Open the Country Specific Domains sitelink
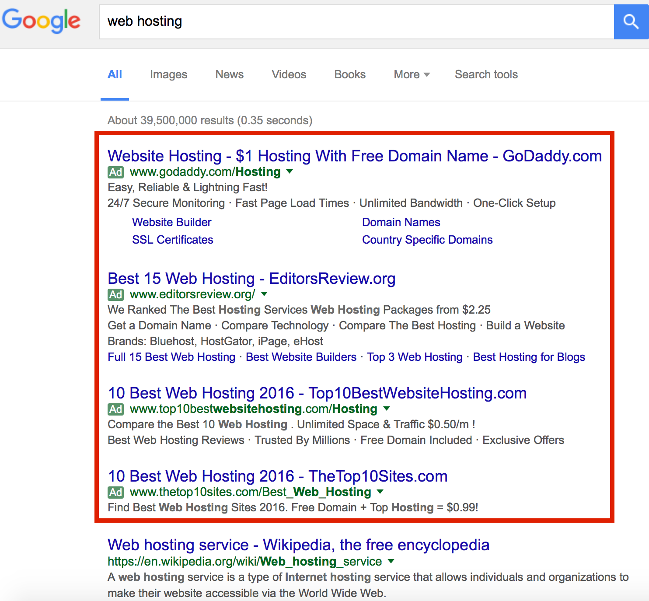The height and width of the screenshot is (601, 649). pyautogui.click(x=427, y=240)
